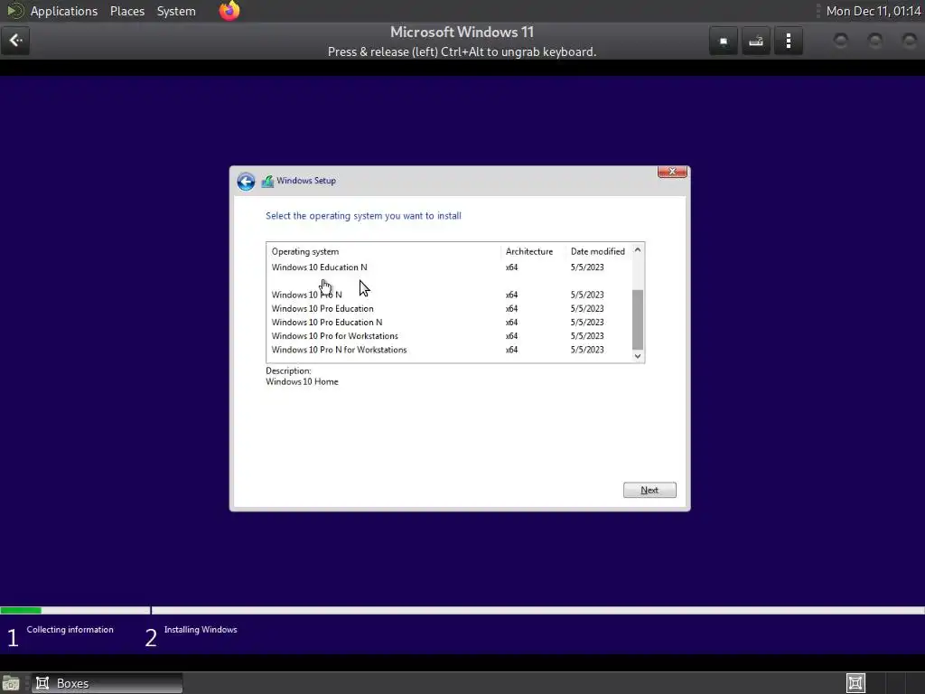This screenshot has width=925, height=694.
Task: Select Windows 10 Pro N for Workstations
Action: point(448,350)
